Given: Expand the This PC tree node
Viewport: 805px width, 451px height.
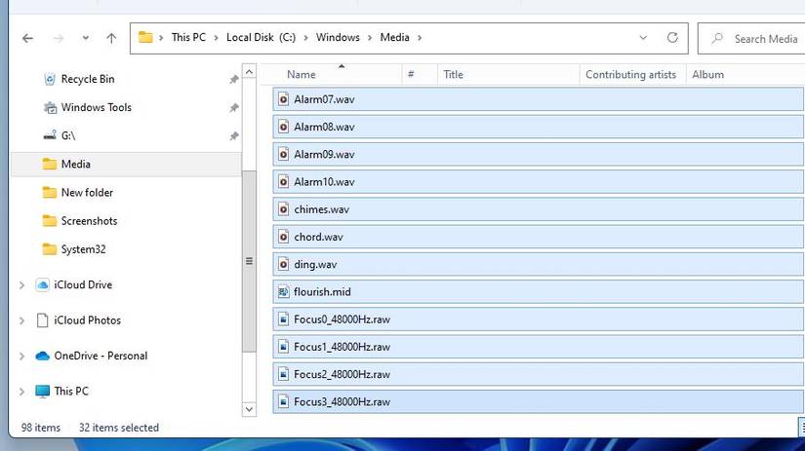Looking at the screenshot, I should (x=22, y=392).
